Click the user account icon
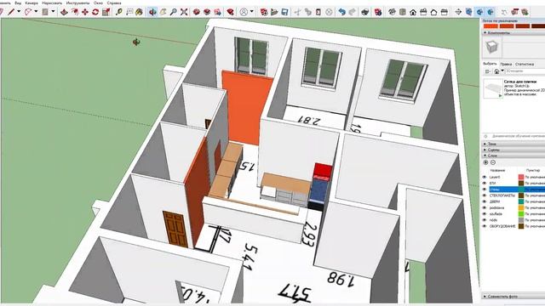Screen dimensions: 545x306 click(x=244, y=12)
